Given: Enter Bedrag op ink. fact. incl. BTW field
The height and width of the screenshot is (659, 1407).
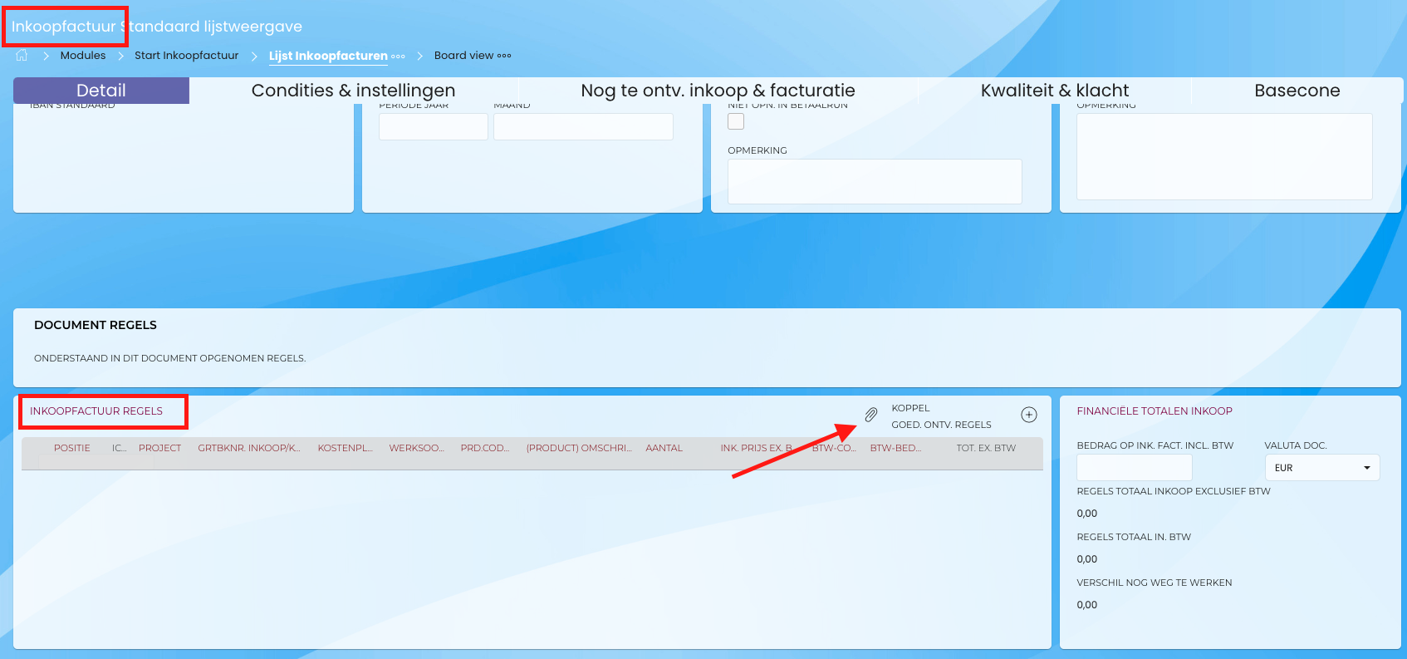Looking at the screenshot, I should (1135, 468).
